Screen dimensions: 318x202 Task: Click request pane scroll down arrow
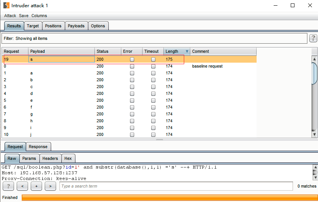pyautogui.click(x=315, y=178)
